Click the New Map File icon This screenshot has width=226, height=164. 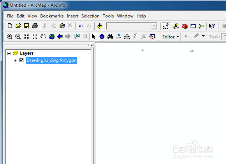pyautogui.click(x=10, y=26)
